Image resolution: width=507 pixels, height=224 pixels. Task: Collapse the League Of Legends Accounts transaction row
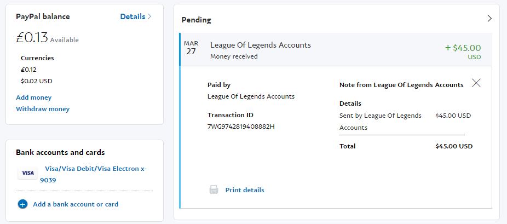[336, 49]
